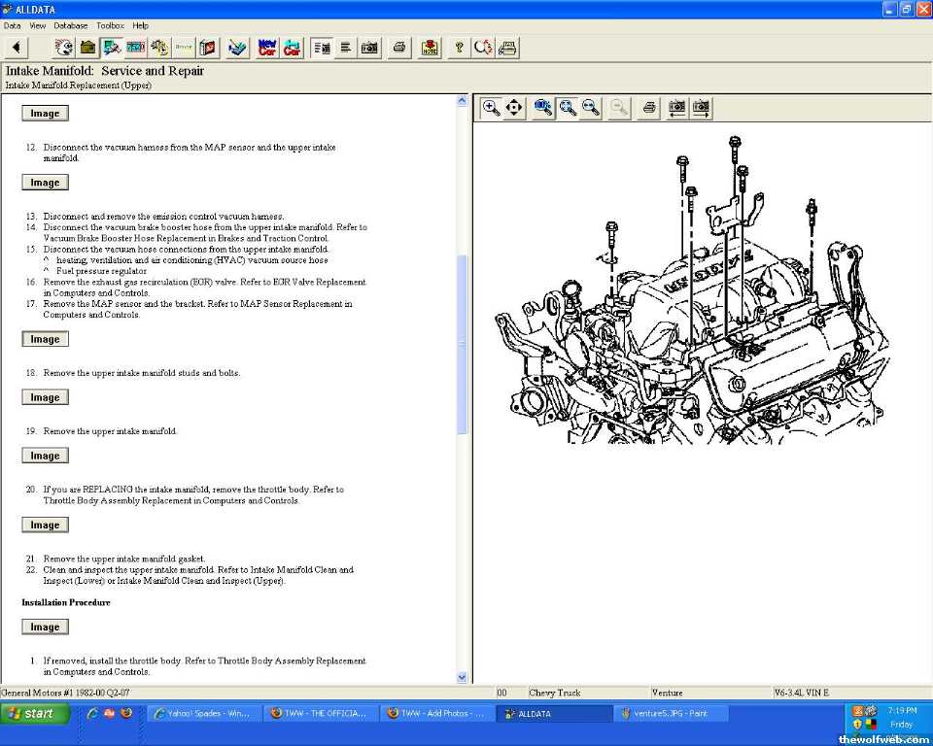Click the text pane scroll down arrow
The image size is (933, 746).
(x=462, y=677)
